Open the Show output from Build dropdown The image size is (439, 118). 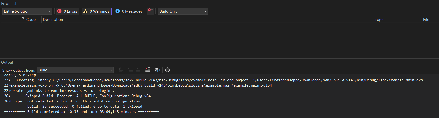75,70
